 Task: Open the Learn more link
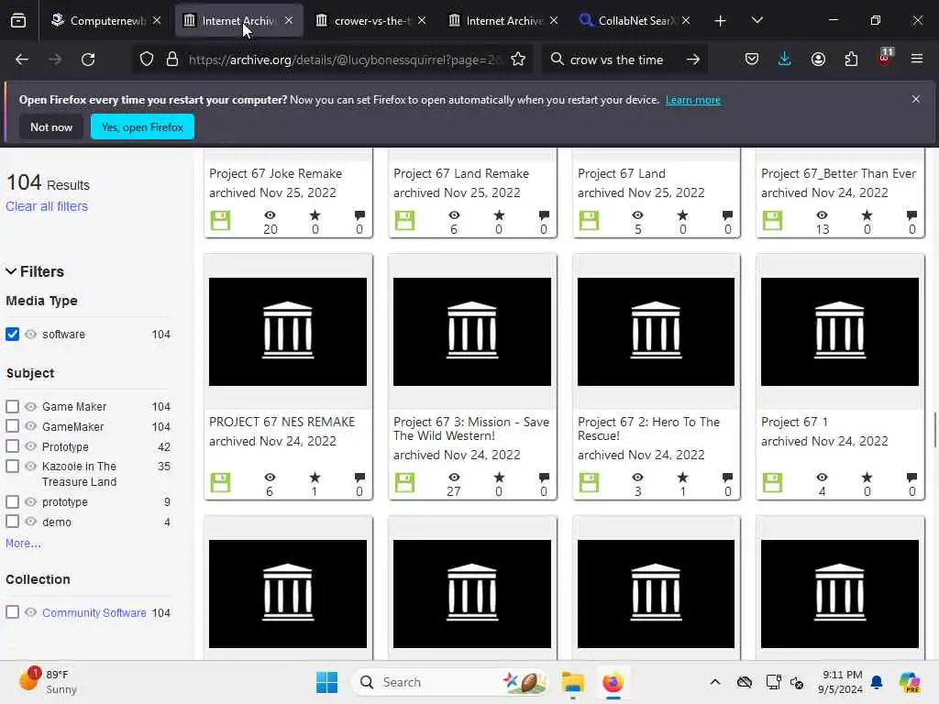(x=693, y=100)
